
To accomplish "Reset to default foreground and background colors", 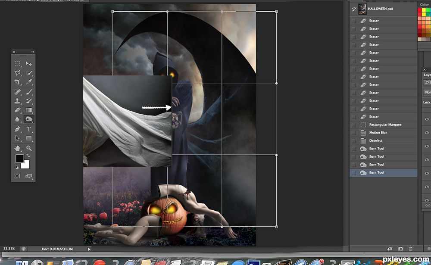I will [x=16, y=167].
